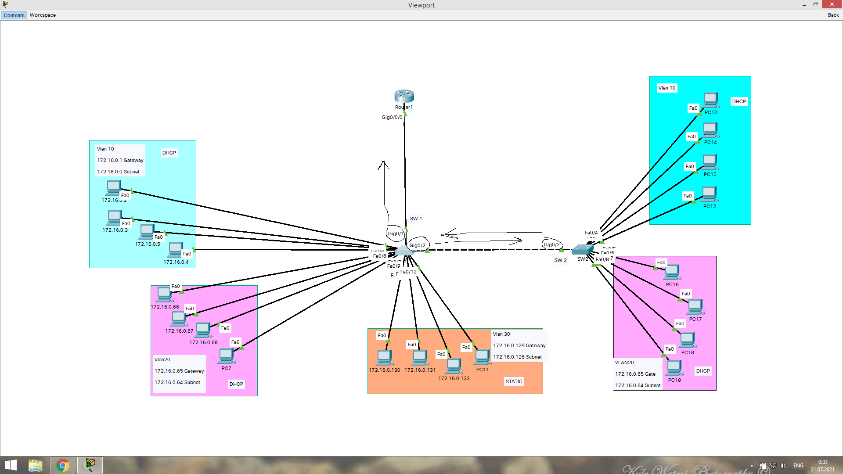Click the Vlan 30 gateway note
The image size is (843, 474).
[x=519, y=345]
